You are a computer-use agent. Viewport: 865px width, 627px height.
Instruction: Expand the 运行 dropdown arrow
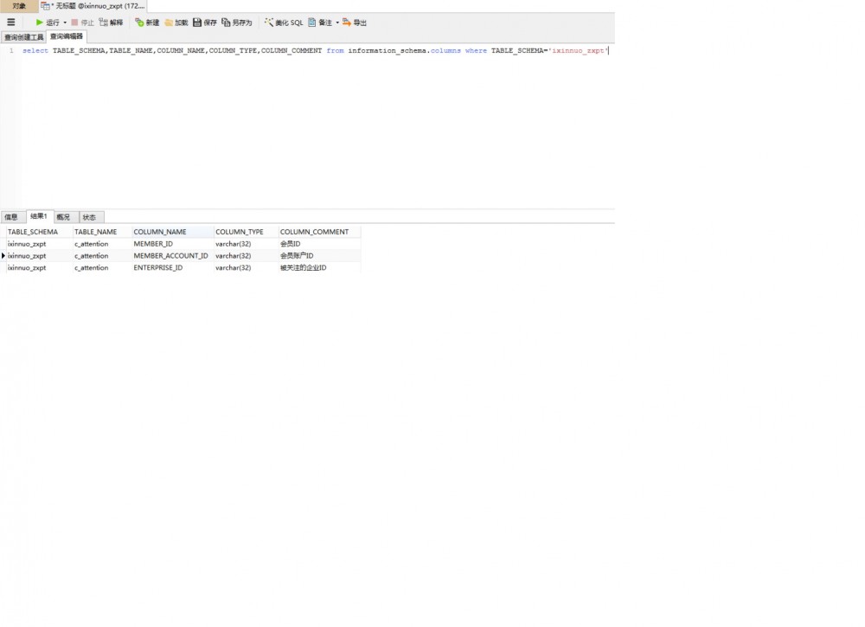[65, 22]
